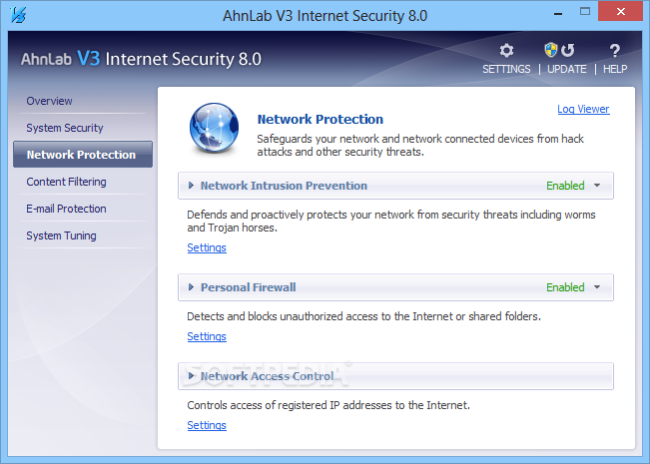Open Personal Firewall Enabled status dropdown
The height and width of the screenshot is (464, 650).
(597, 286)
